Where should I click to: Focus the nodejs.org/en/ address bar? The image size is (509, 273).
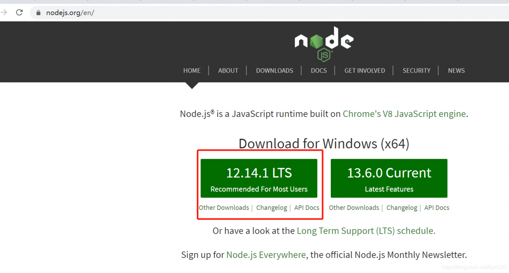pyautogui.click(x=269, y=13)
